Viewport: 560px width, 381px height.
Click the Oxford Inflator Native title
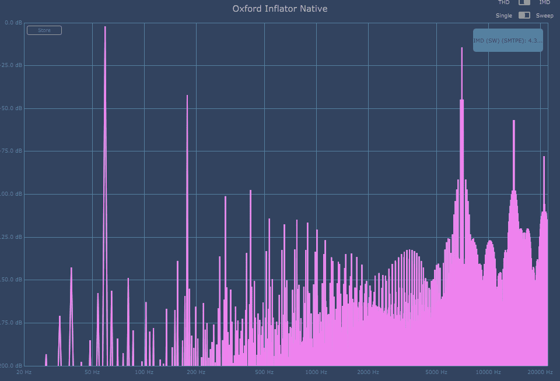[280, 9]
